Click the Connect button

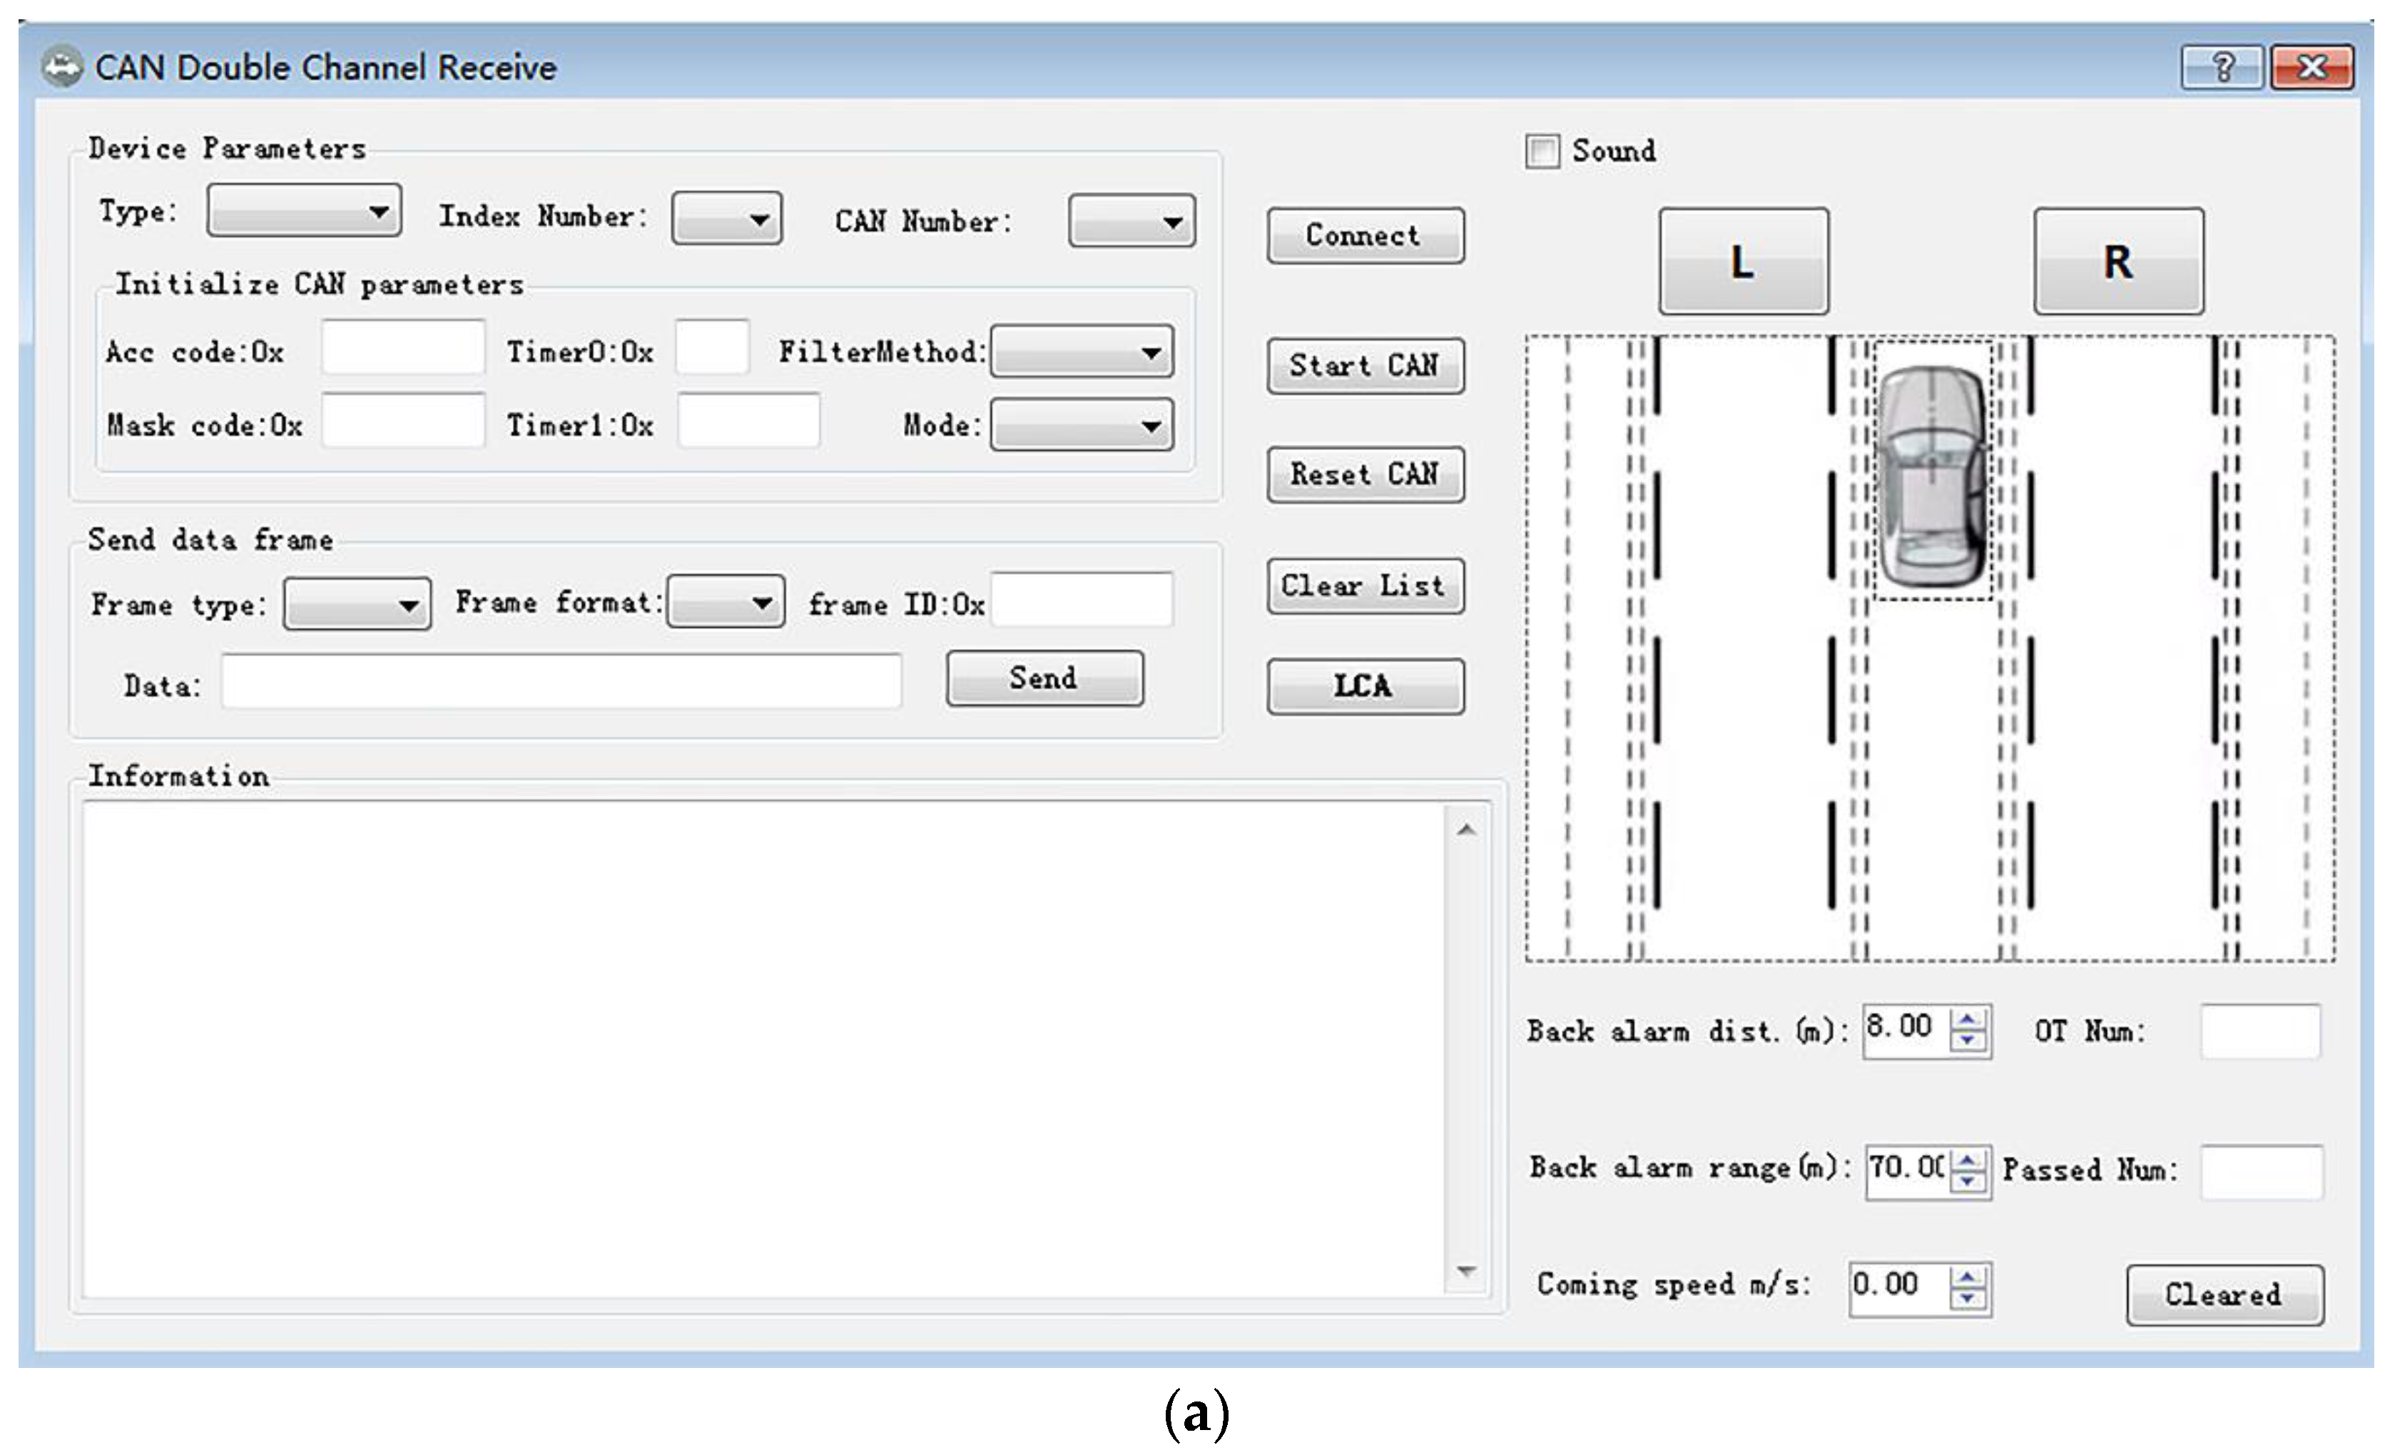[x=1365, y=235]
